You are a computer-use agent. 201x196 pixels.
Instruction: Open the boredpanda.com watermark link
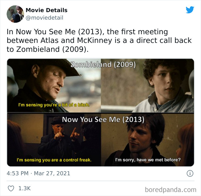(171, 190)
